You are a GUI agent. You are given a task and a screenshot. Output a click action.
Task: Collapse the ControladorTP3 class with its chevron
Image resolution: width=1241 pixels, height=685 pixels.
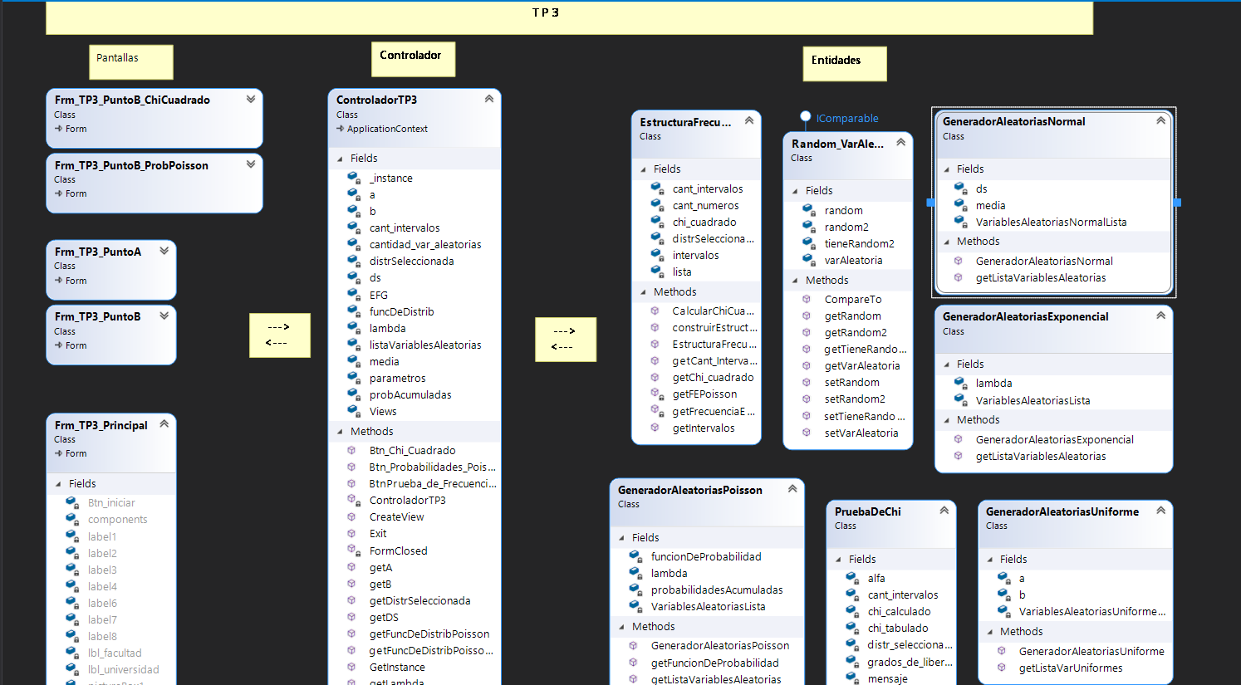click(489, 99)
